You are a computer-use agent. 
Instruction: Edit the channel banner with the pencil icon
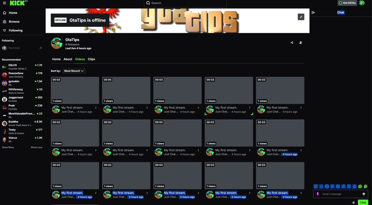[x=301, y=17]
